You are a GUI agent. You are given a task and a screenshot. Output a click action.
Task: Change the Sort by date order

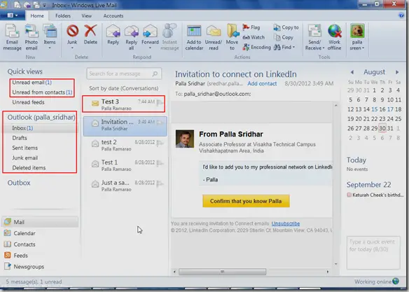[x=124, y=88]
